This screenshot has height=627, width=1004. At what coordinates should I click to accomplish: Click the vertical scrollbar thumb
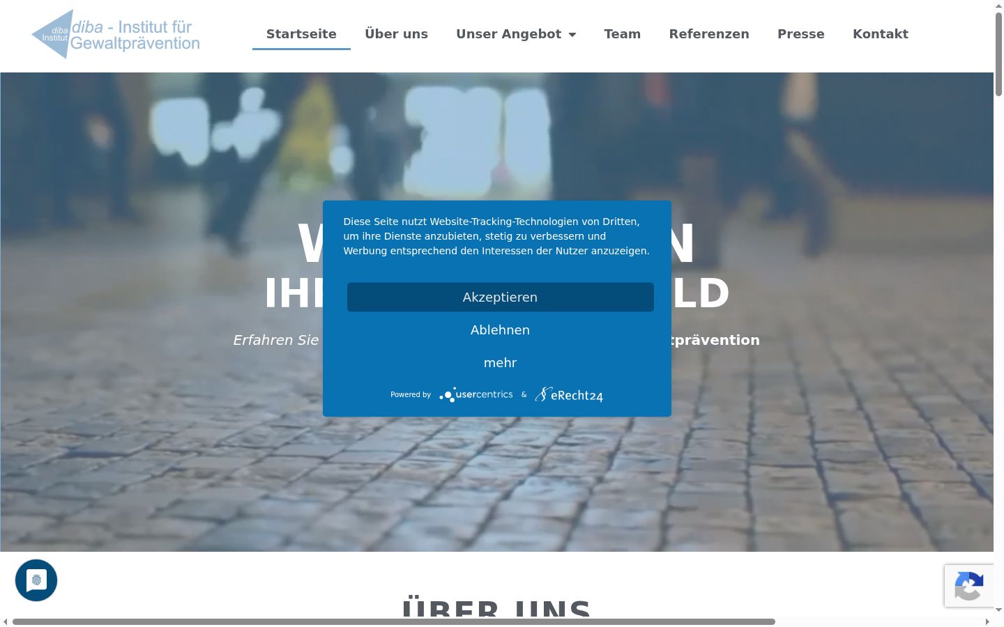(998, 54)
